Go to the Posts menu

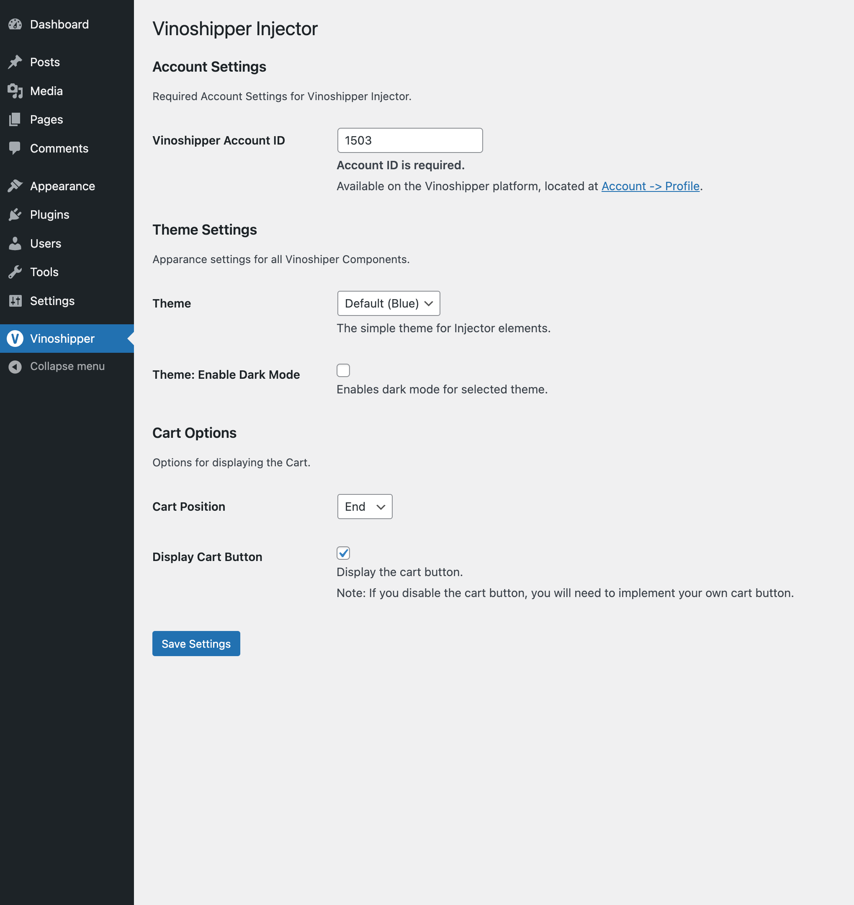(67, 62)
